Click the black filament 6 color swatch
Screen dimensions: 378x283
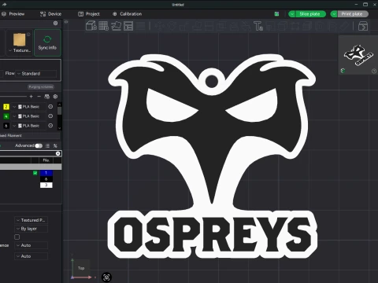(6, 126)
